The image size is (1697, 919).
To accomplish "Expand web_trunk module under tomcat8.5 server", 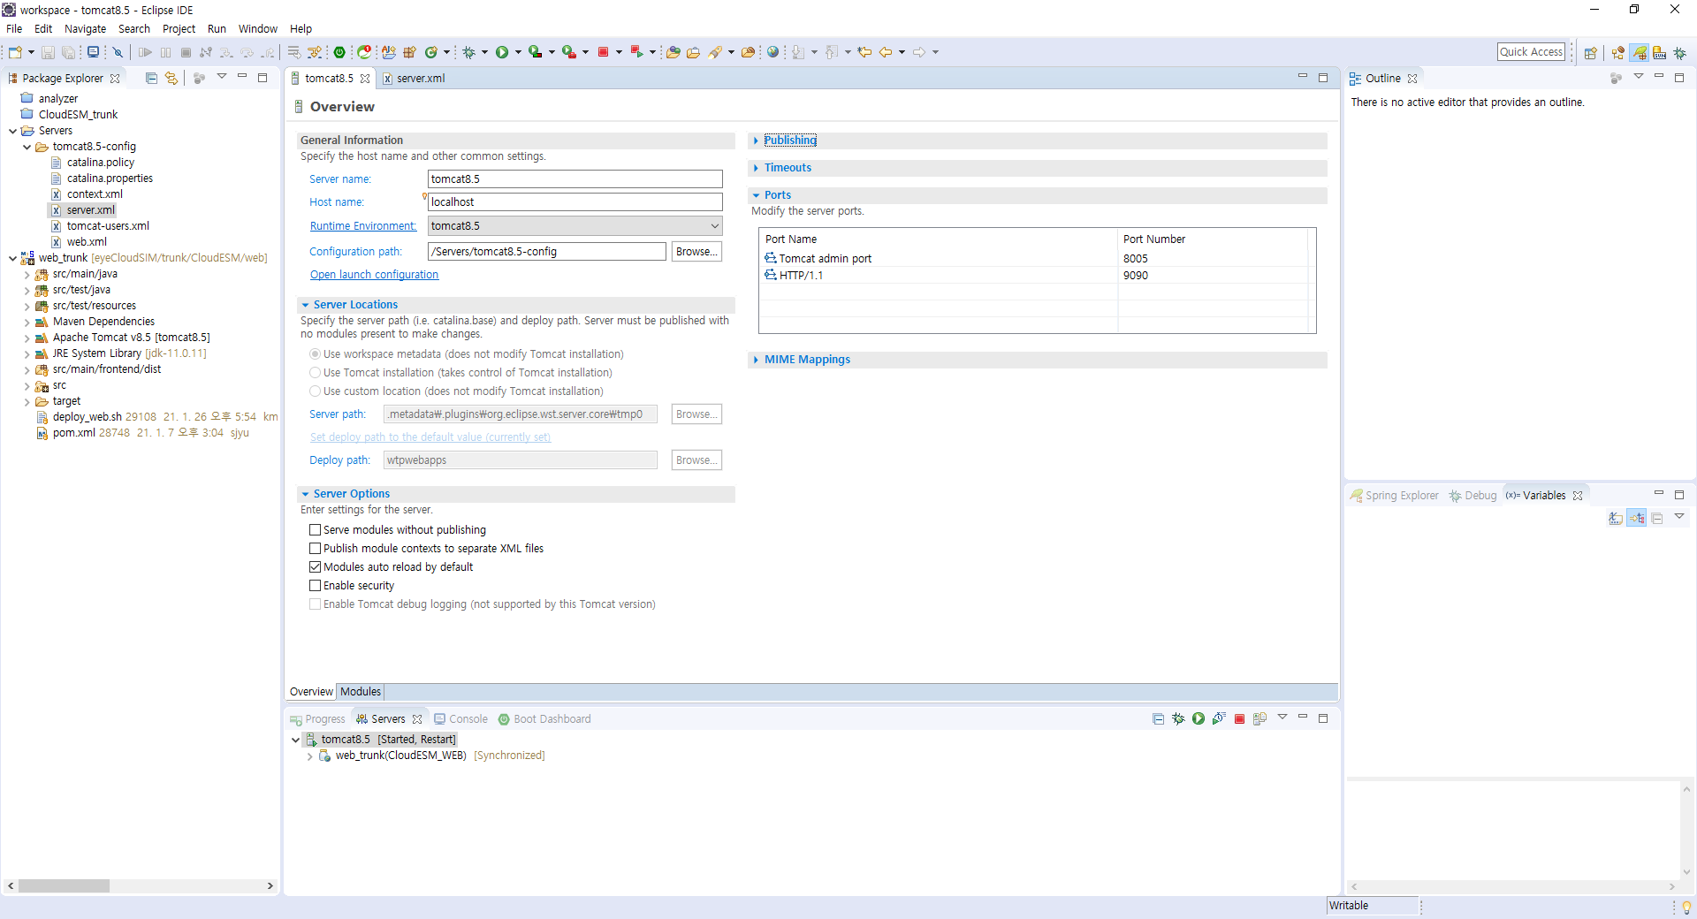I will [309, 756].
